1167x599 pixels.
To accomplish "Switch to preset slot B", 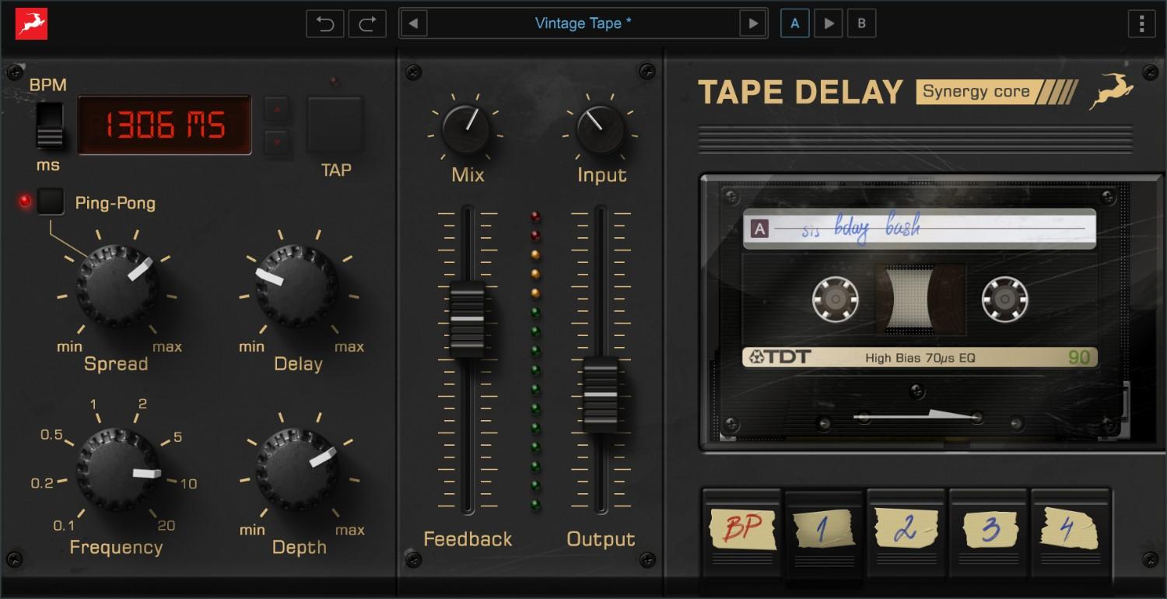I will (x=861, y=23).
